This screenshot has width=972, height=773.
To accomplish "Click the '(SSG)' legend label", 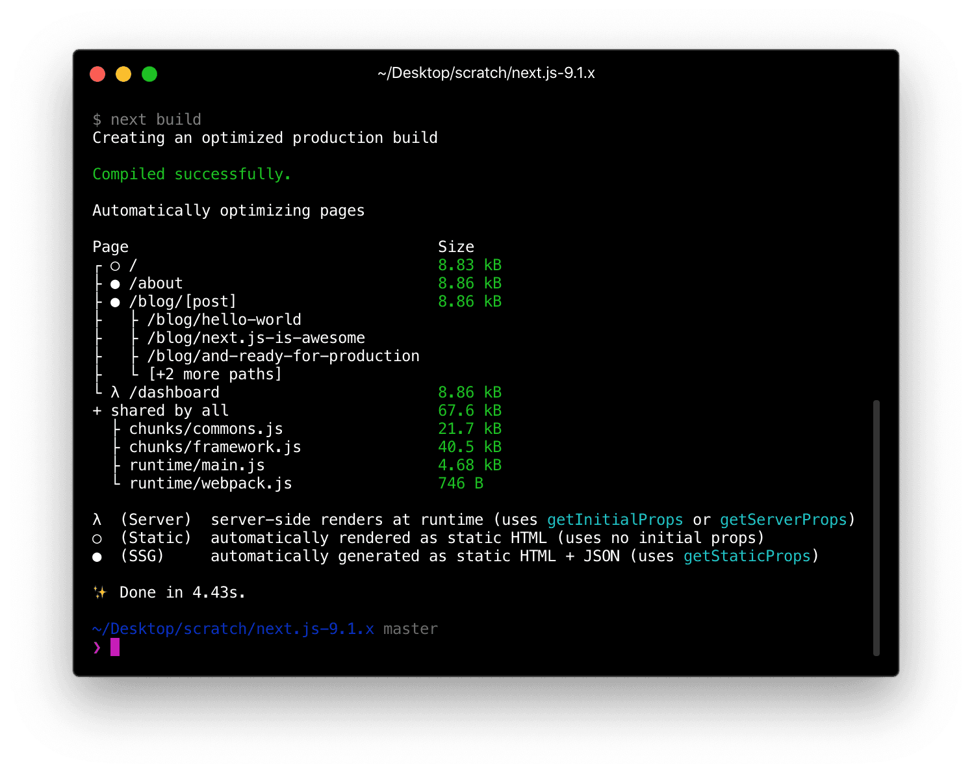I will (x=142, y=556).
